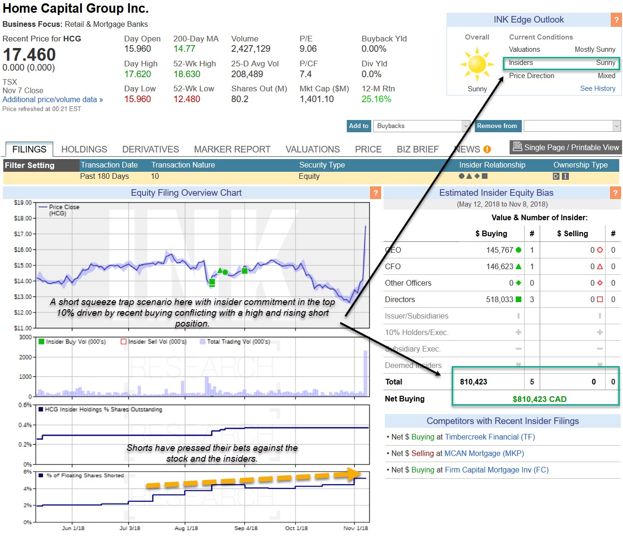Click the News tab orange alert icon
The height and width of the screenshot is (544, 623).
point(487,149)
